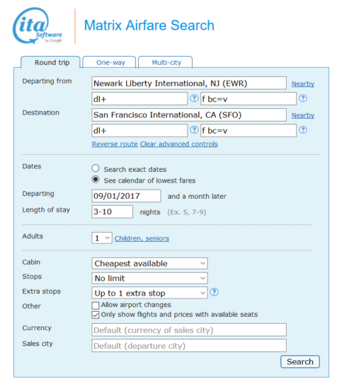344x389 pixels.
Task: Open help icon beside destination extension codes
Action: coord(303,129)
